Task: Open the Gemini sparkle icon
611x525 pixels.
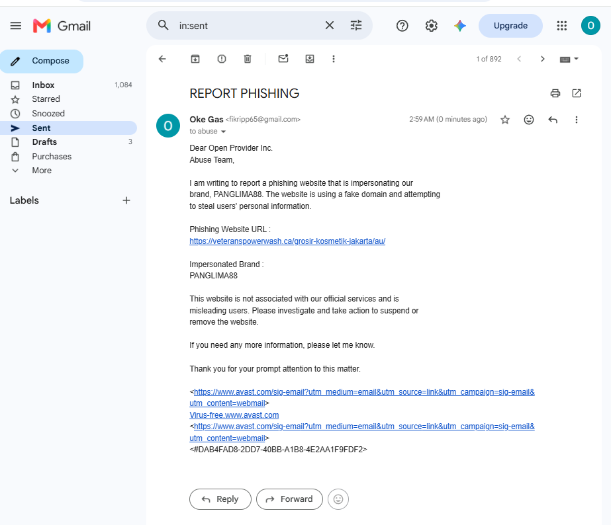Action: [x=460, y=26]
